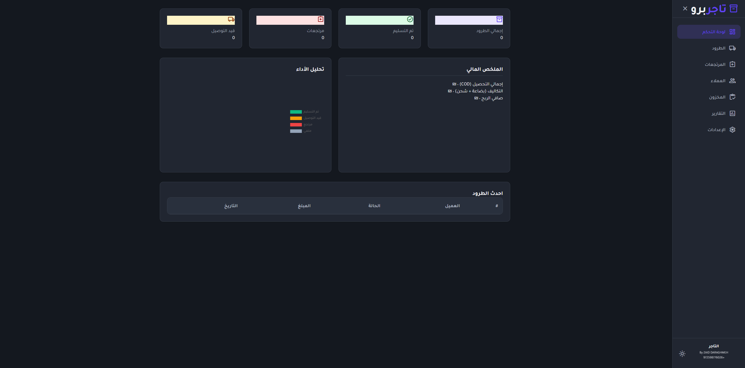Click the المبلغ column header

(x=304, y=206)
